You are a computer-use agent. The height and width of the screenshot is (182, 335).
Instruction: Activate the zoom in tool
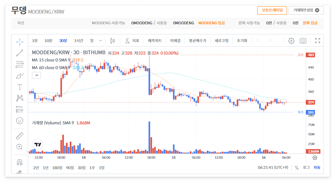pyautogui.click(x=20, y=147)
